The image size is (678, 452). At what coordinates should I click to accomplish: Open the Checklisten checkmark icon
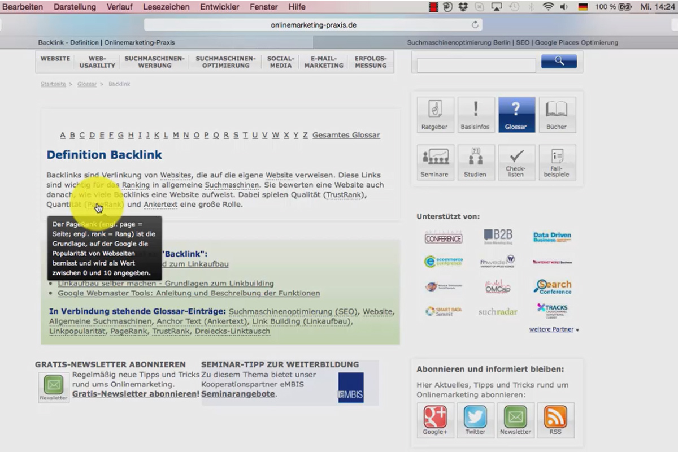tap(516, 163)
